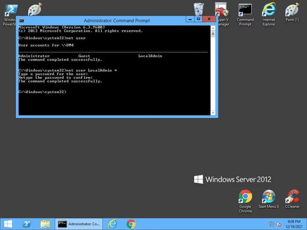Minimize the Command Prompt window
The height and width of the screenshot is (230, 307).
coord(190,19)
